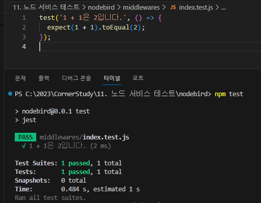Click the JS file icon in breadcrumb
The image size is (261, 203).
[173, 7]
